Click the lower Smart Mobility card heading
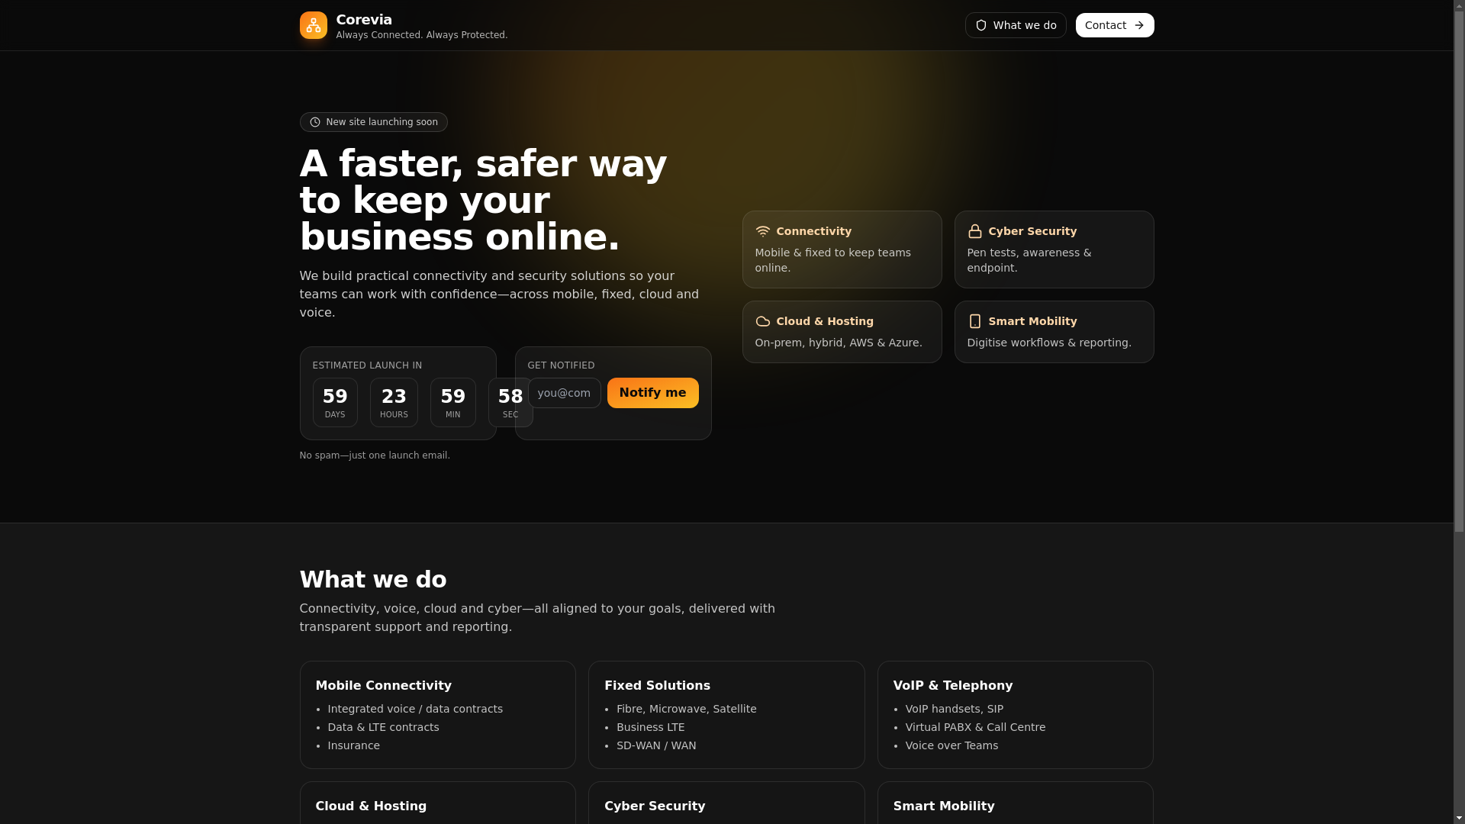The width and height of the screenshot is (1465, 824). coord(944,806)
